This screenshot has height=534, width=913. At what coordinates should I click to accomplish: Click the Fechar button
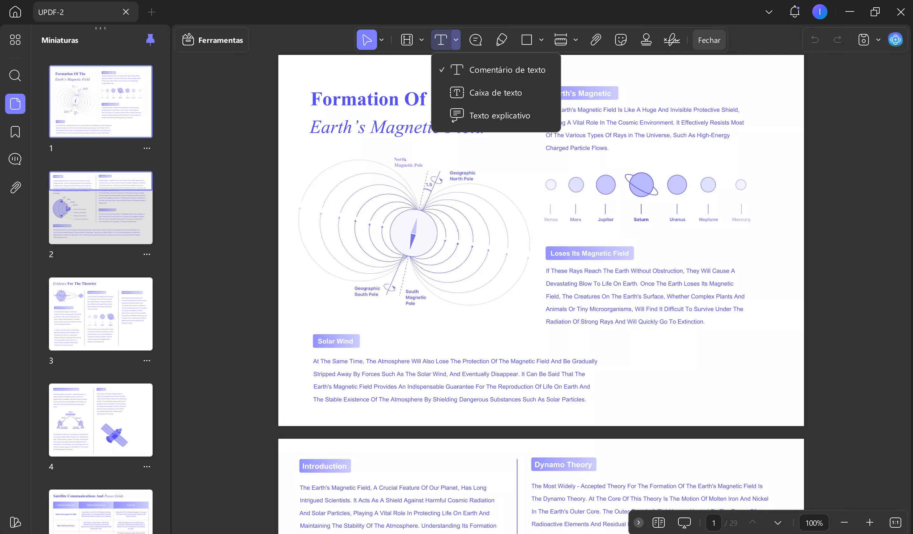pos(709,40)
